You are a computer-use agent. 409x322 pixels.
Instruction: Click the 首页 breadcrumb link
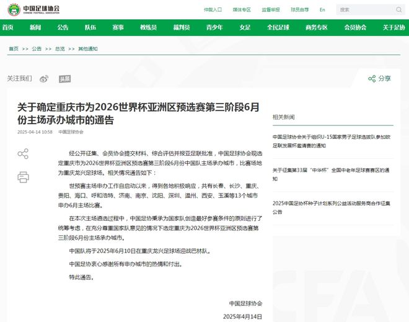click(14, 48)
